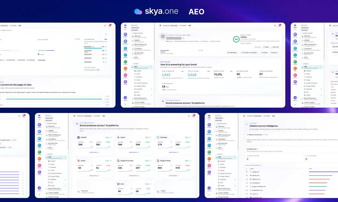Click the Visit site button
Viewport: 338px width, 202px height.
tap(264, 53)
